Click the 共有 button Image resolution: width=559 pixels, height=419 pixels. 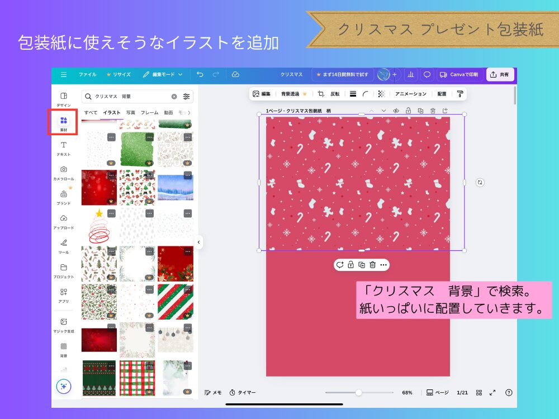point(500,74)
